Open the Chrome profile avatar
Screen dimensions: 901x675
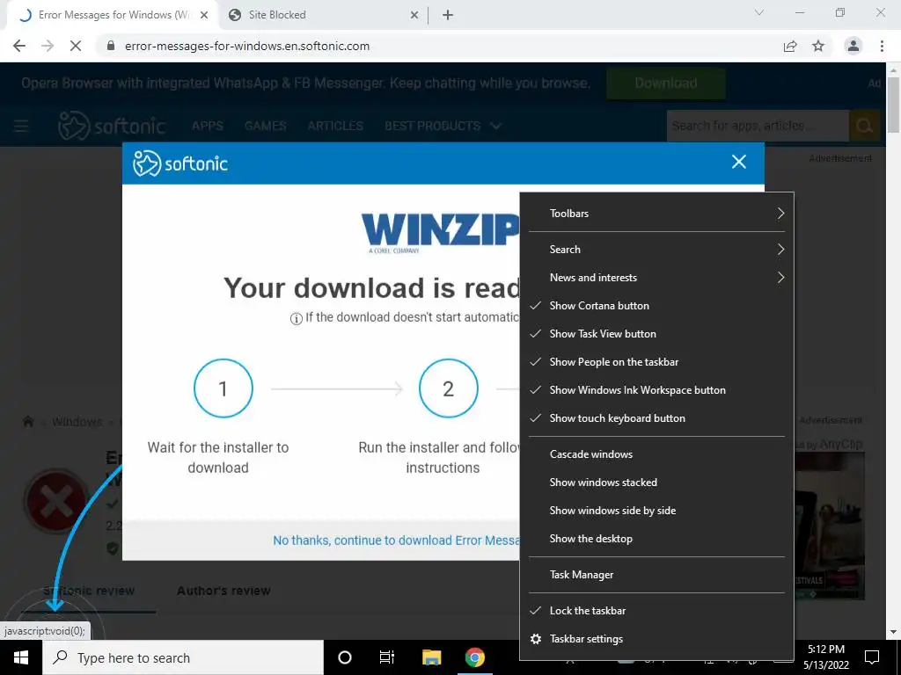[853, 46]
